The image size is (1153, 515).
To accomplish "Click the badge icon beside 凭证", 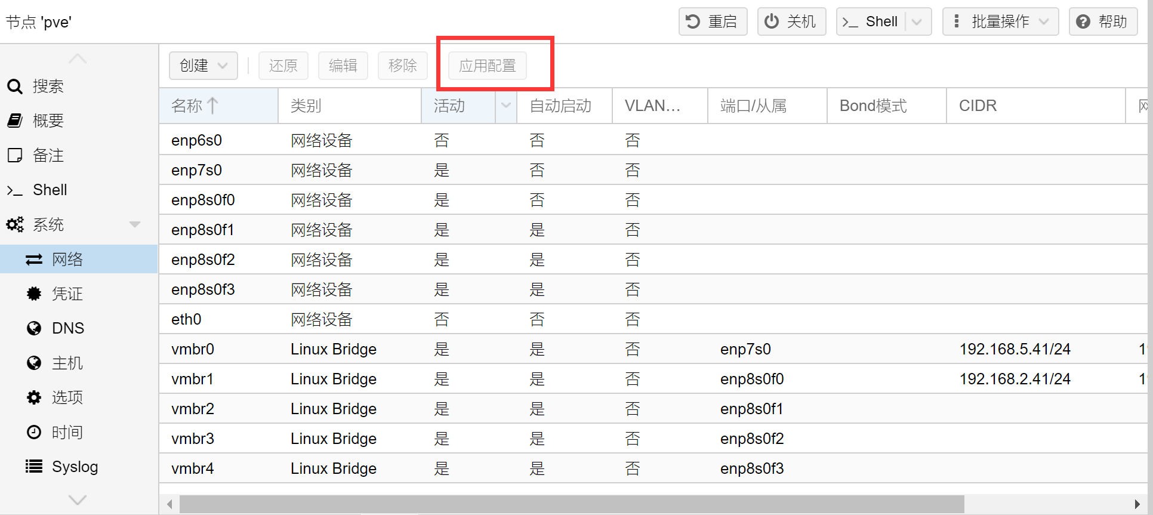I will point(34,294).
